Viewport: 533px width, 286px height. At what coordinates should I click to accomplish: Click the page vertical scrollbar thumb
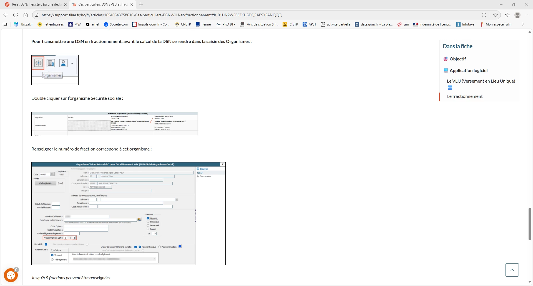point(530,224)
